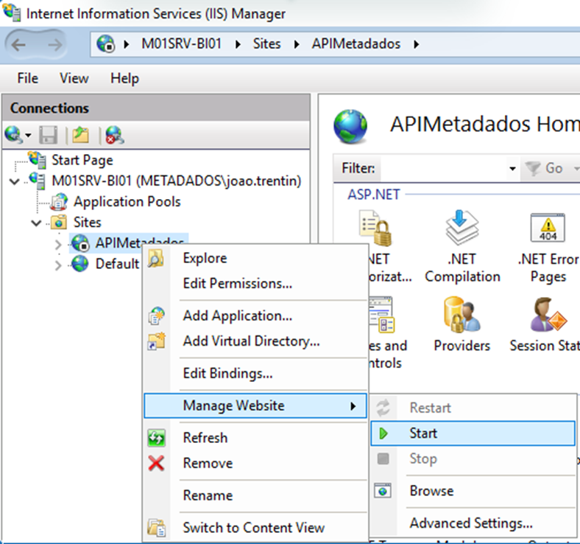
Task: Select Browse in the submenu
Action: [431, 491]
